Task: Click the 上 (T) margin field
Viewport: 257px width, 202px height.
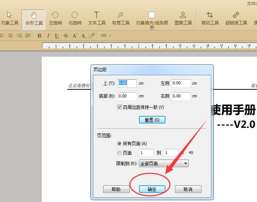Action: tap(127, 83)
